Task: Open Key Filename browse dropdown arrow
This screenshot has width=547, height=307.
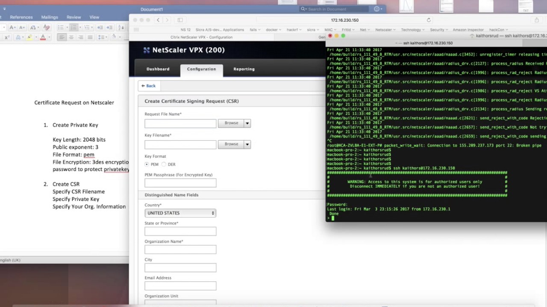Action: (247, 144)
